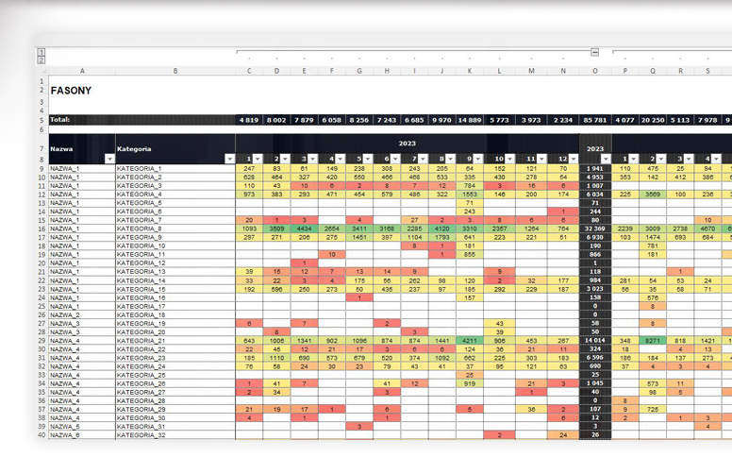The width and height of the screenshot is (732, 474).
Task: Select column O by its header
Action: pyautogui.click(x=595, y=71)
